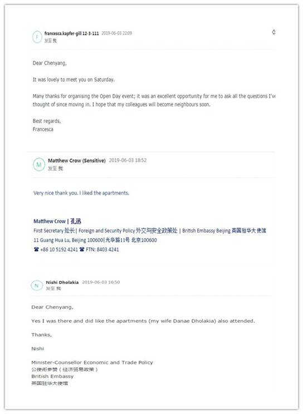Image resolution: width=303 pixels, height=414 pixels.
Task: Click the FTN: 8403 4241 number
Action: point(102,249)
